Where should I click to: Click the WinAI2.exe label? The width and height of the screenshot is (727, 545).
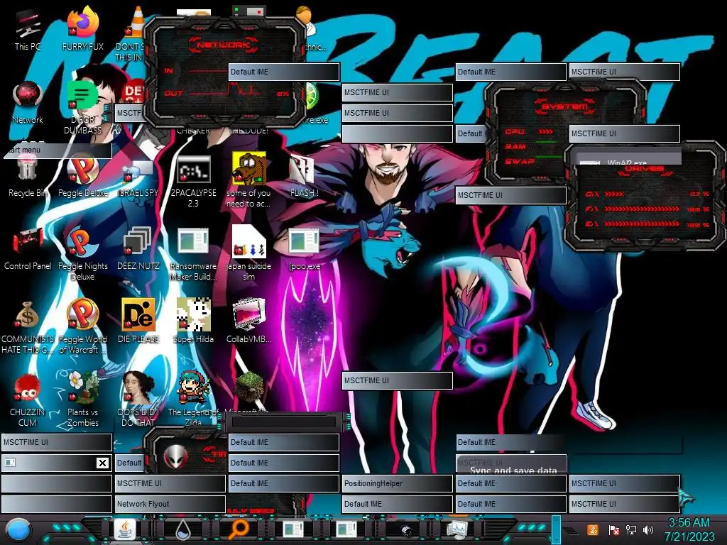[627, 163]
